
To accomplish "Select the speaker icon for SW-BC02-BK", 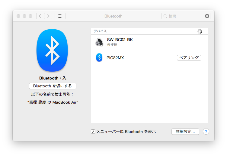I will tap(99, 42).
